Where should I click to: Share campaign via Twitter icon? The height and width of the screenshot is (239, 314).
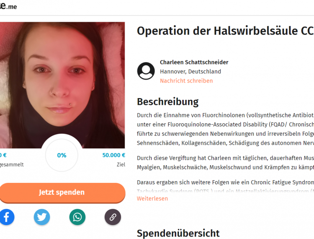42,217
